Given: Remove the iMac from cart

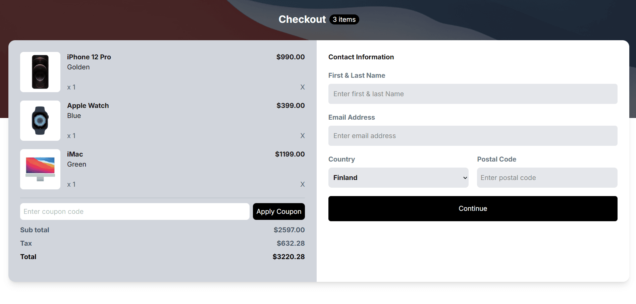Looking at the screenshot, I should tap(302, 184).
